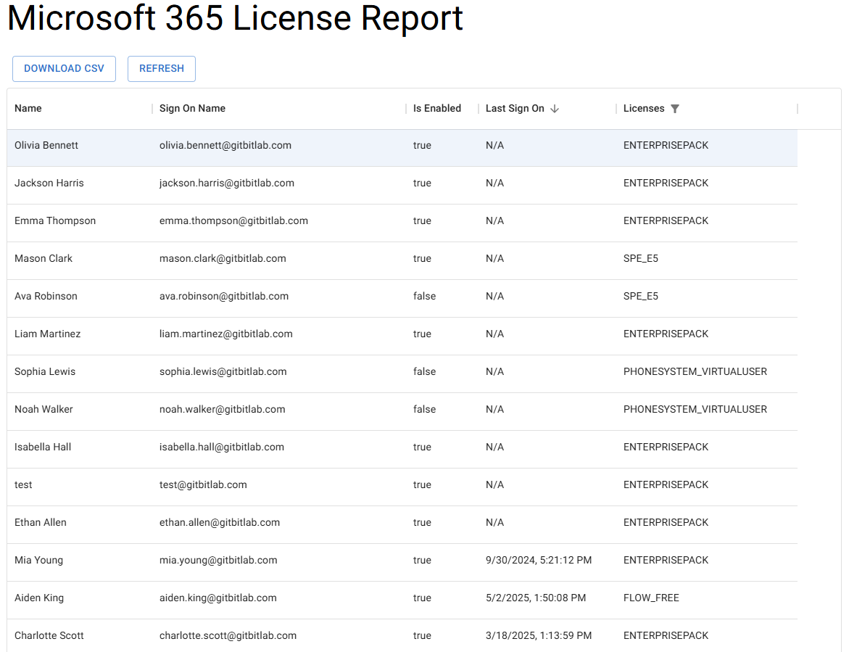Click the Name column header to sort

coord(28,108)
